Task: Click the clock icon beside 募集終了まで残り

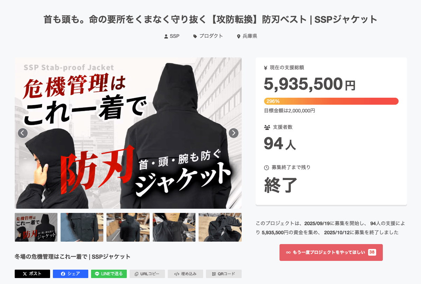Action: point(265,167)
